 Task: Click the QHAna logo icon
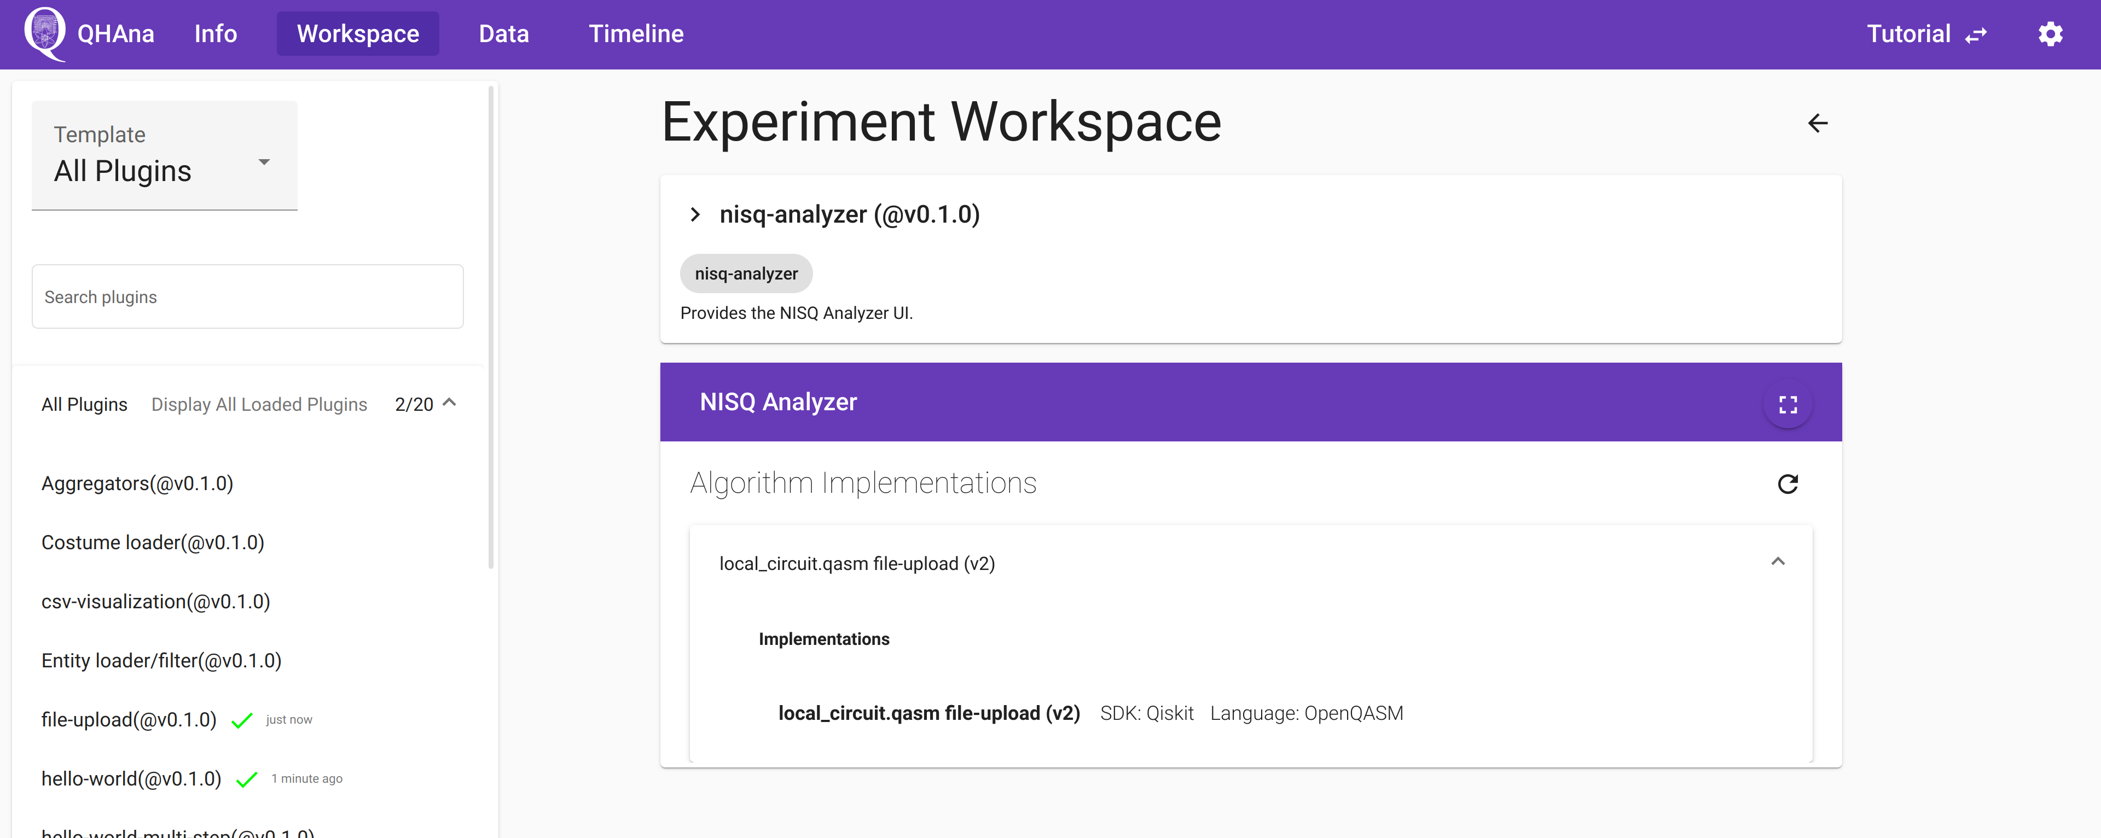point(44,33)
